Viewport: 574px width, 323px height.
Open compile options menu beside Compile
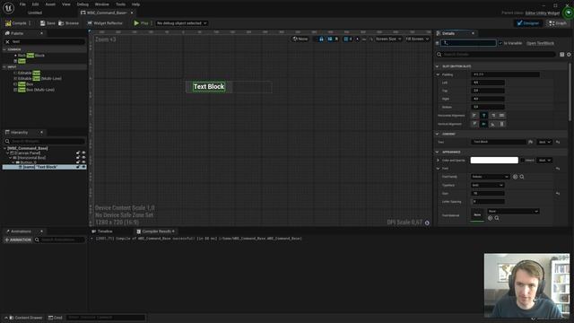(x=30, y=23)
